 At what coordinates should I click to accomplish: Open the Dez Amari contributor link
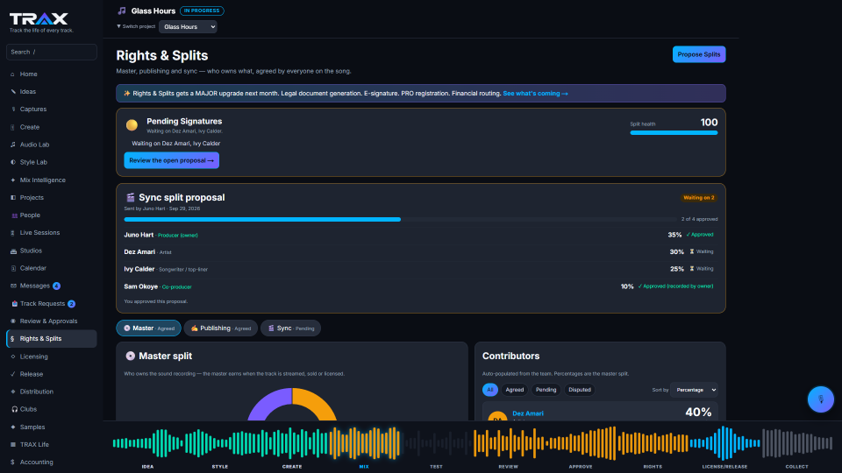tap(528, 413)
